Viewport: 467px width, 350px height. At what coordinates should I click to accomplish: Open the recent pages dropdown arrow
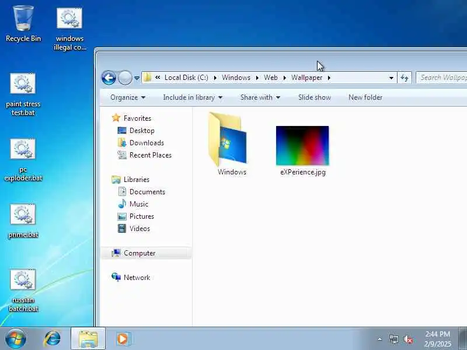click(137, 78)
